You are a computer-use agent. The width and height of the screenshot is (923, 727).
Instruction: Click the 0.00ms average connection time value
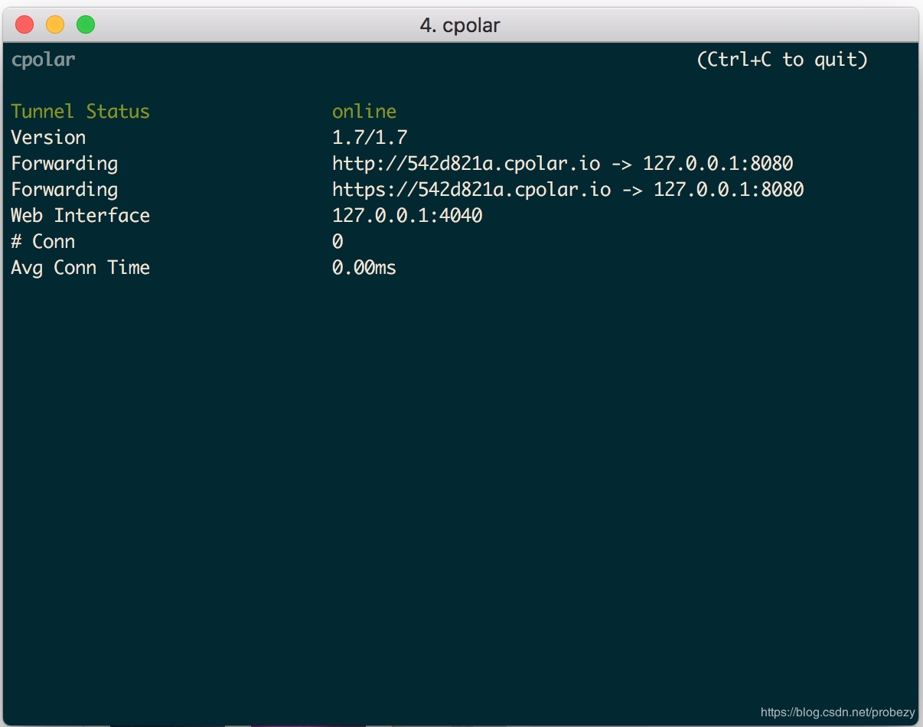364,267
